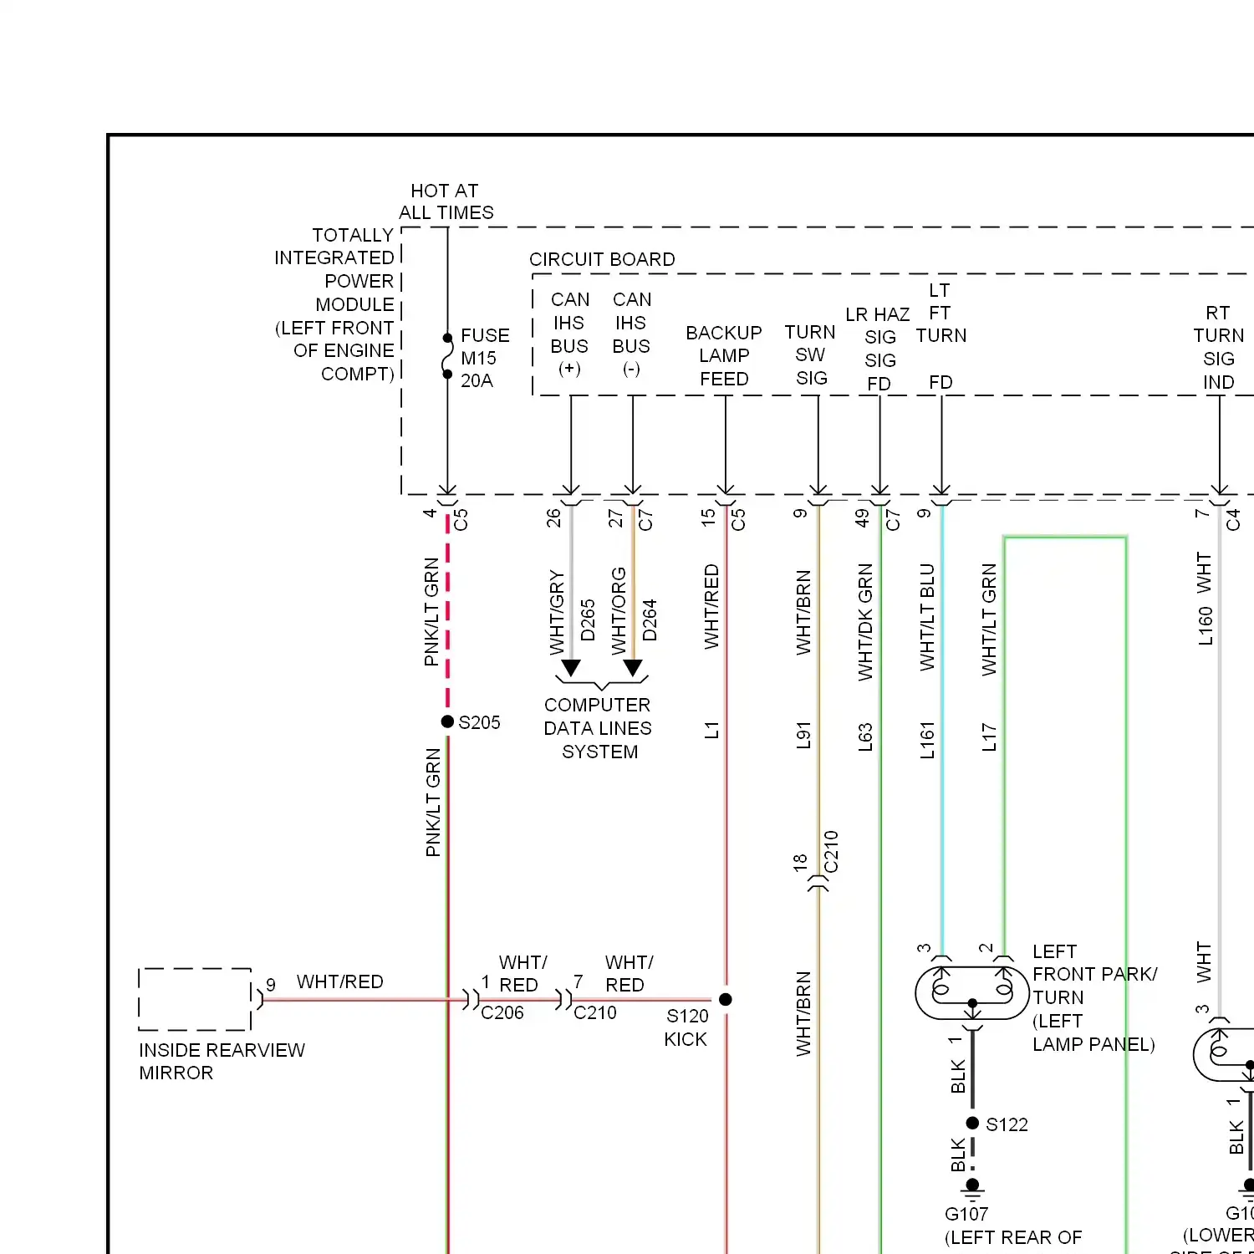Click the splice dot beside S205
The width and height of the screenshot is (1254, 1254).
[x=447, y=721]
